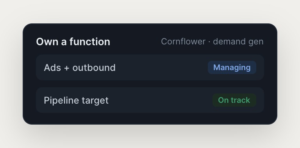Click the Managing status badge
300x148 pixels.
pos(232,67)
